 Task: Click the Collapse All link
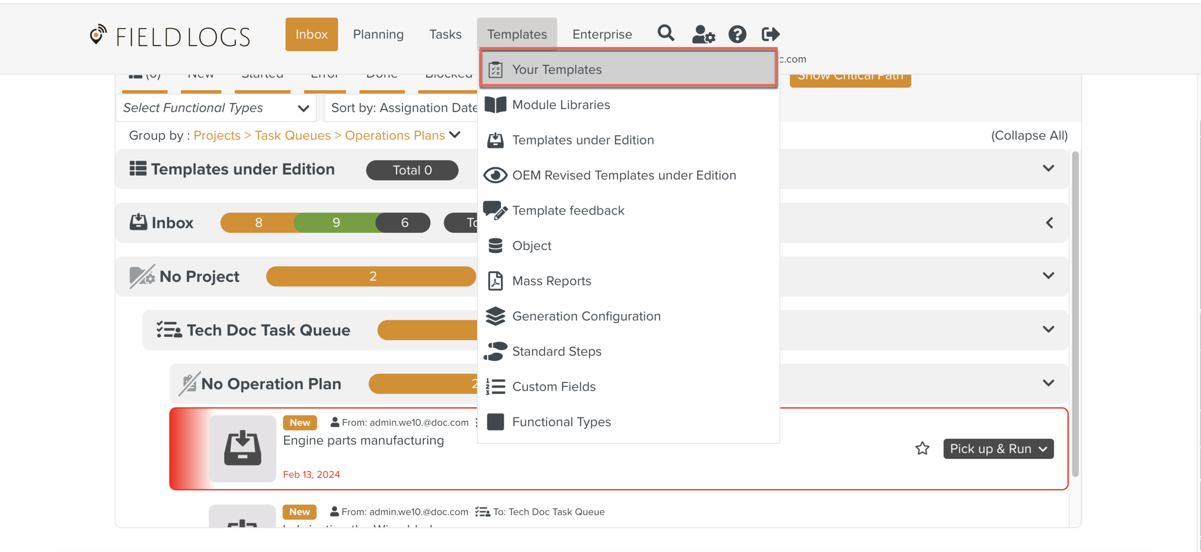click(1029, 135)
